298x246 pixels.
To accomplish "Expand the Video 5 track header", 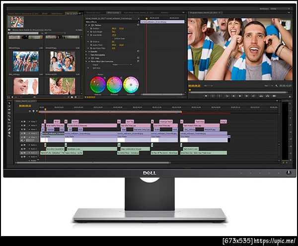I will 29,122.
